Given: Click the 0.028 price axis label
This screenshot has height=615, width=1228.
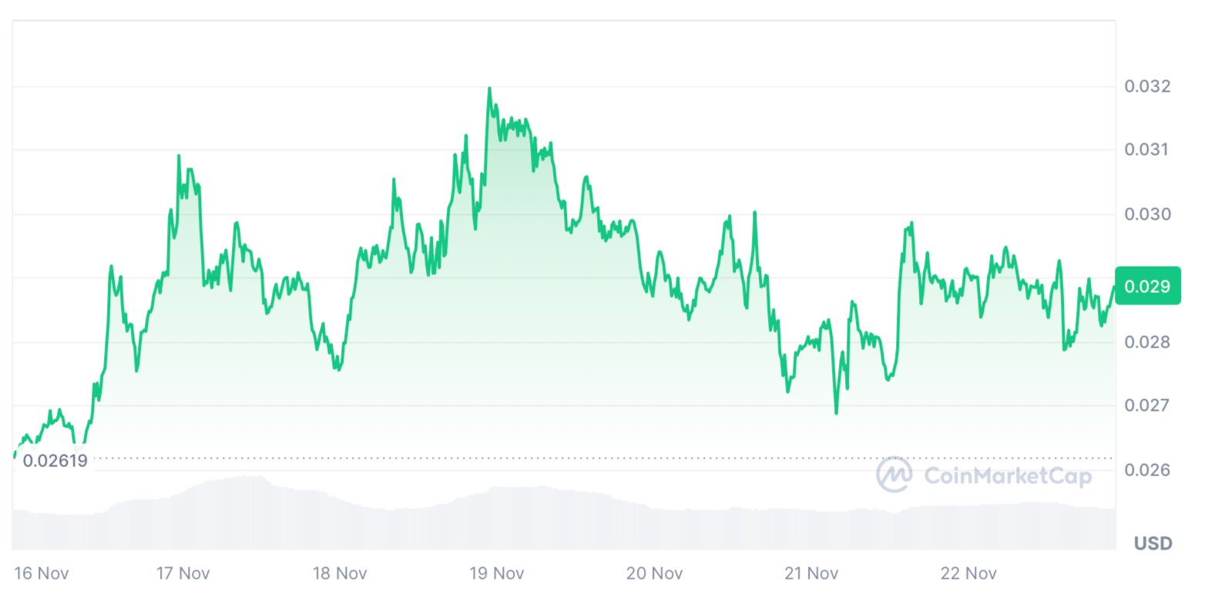Looking at the screenshot, I should point(1147,342).
